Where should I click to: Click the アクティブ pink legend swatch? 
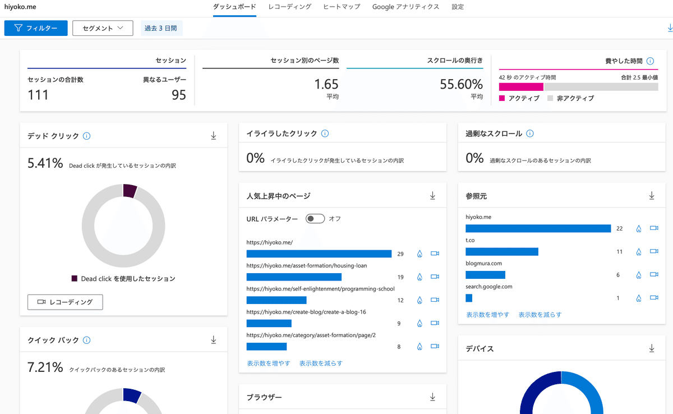502,98
